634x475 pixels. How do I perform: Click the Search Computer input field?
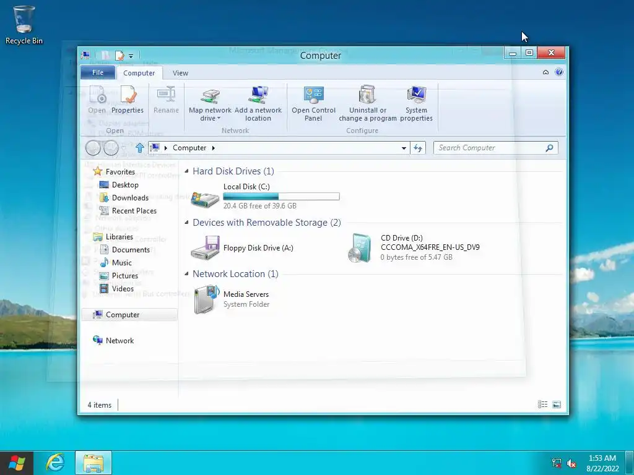489,148
